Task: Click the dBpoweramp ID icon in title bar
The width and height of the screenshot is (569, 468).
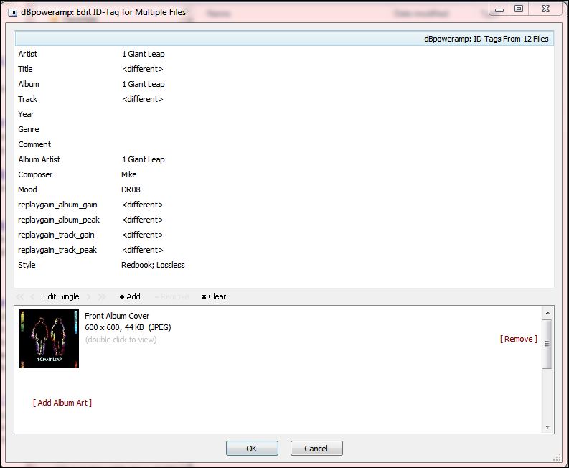Action: (x=13, y=11)
